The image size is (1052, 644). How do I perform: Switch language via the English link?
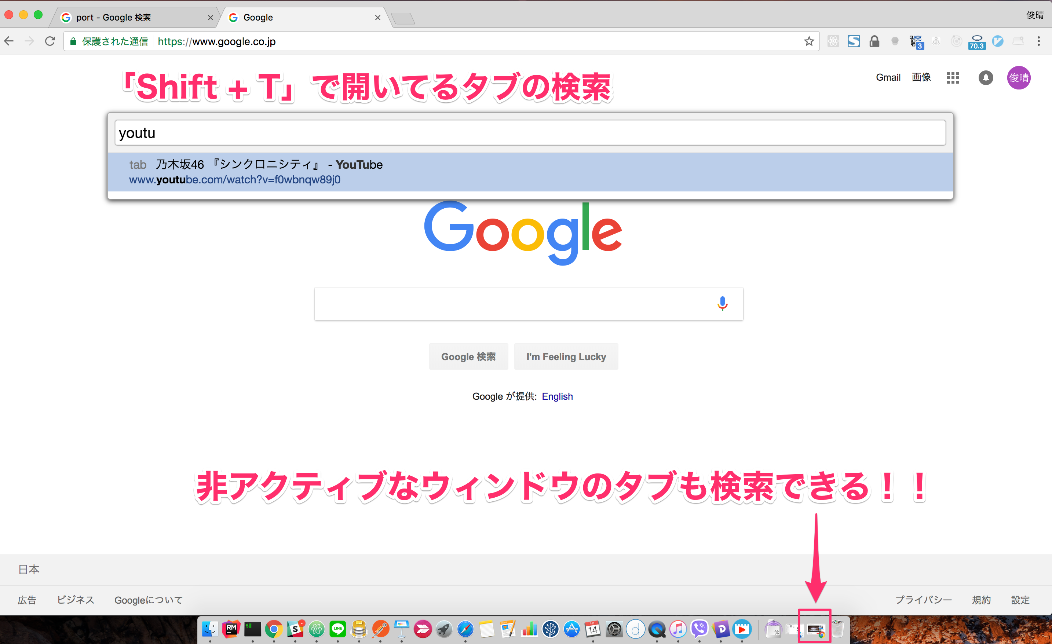point(557,396)
